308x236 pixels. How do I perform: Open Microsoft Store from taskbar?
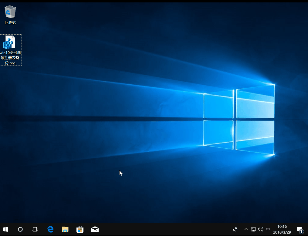[x=80, y=229]
